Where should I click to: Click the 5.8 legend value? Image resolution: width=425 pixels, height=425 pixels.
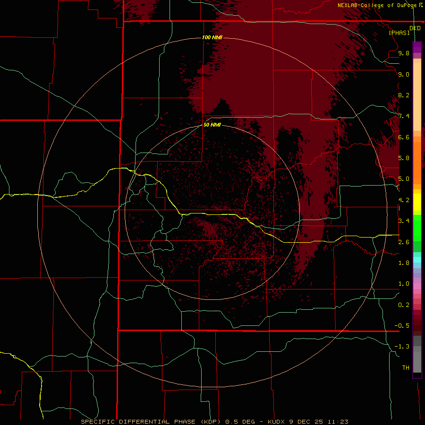pos(404,158)
